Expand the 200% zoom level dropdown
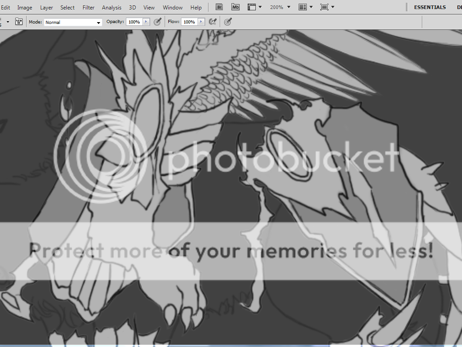462x347 pixels. (289, 8)
